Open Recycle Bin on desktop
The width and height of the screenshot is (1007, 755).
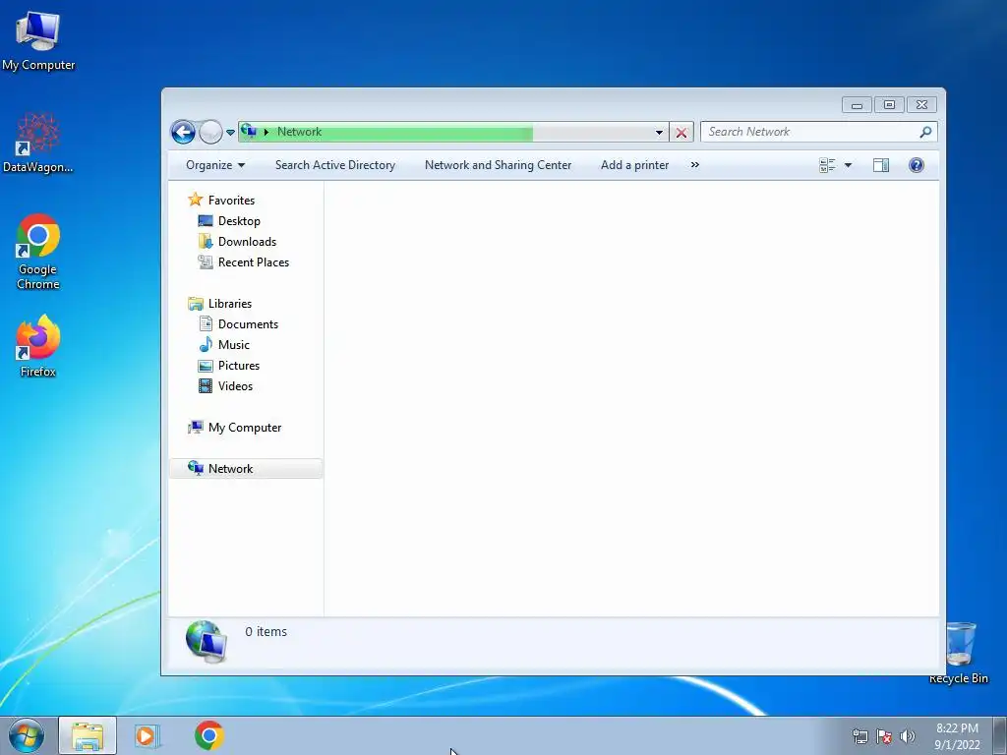click(x=959, y=653)
